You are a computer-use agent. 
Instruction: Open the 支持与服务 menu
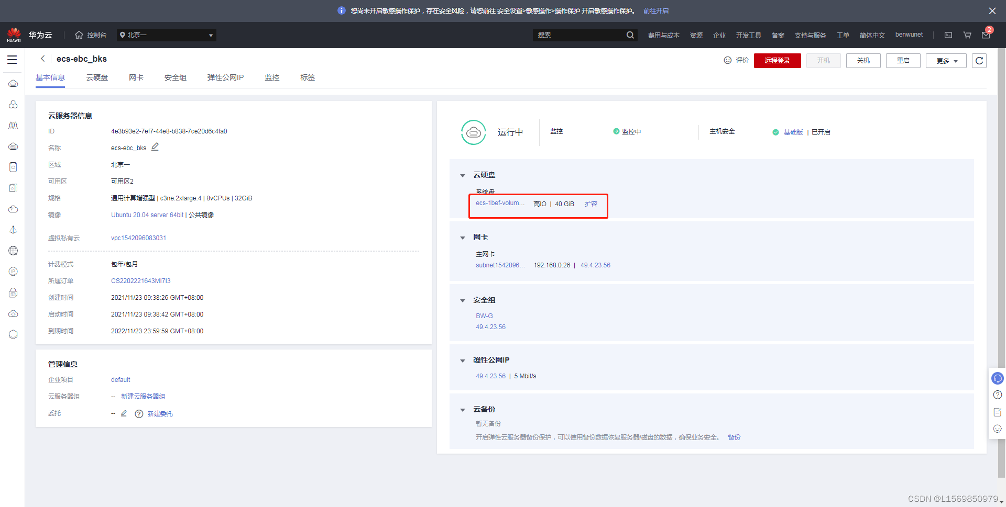pyautogui.click(x=810, y=35)
